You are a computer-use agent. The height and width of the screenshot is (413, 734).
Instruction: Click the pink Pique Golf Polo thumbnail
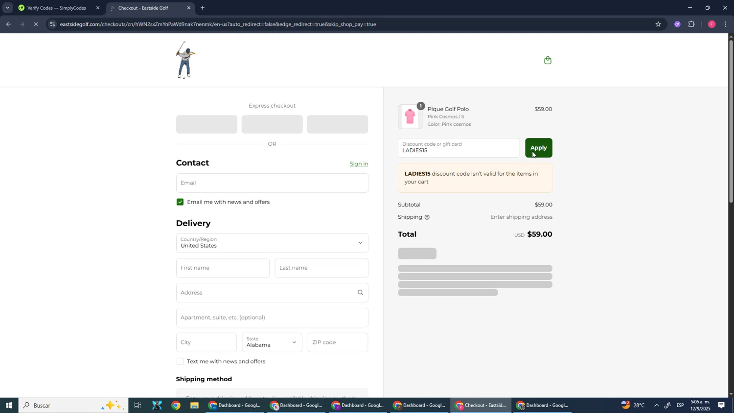pyautogui.click(x=410, y=117)
